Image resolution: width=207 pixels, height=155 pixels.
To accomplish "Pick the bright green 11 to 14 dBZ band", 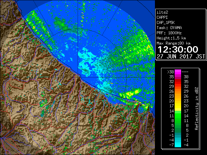I will [x=178, y=116].
